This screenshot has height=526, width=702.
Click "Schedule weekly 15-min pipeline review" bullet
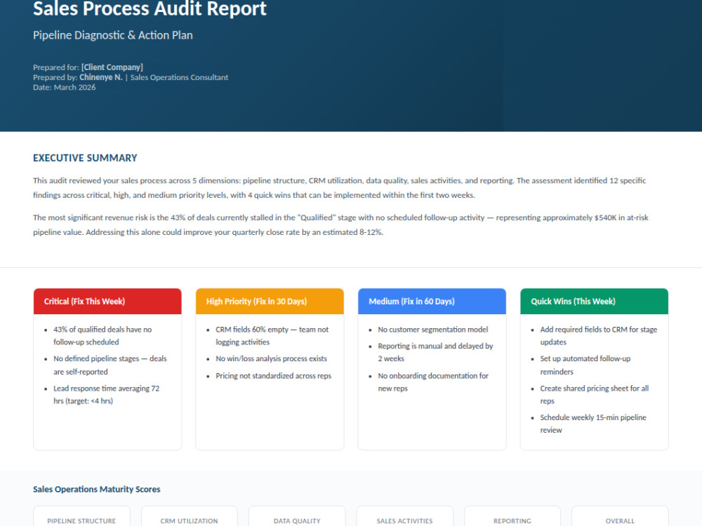(x=593, y=424)
